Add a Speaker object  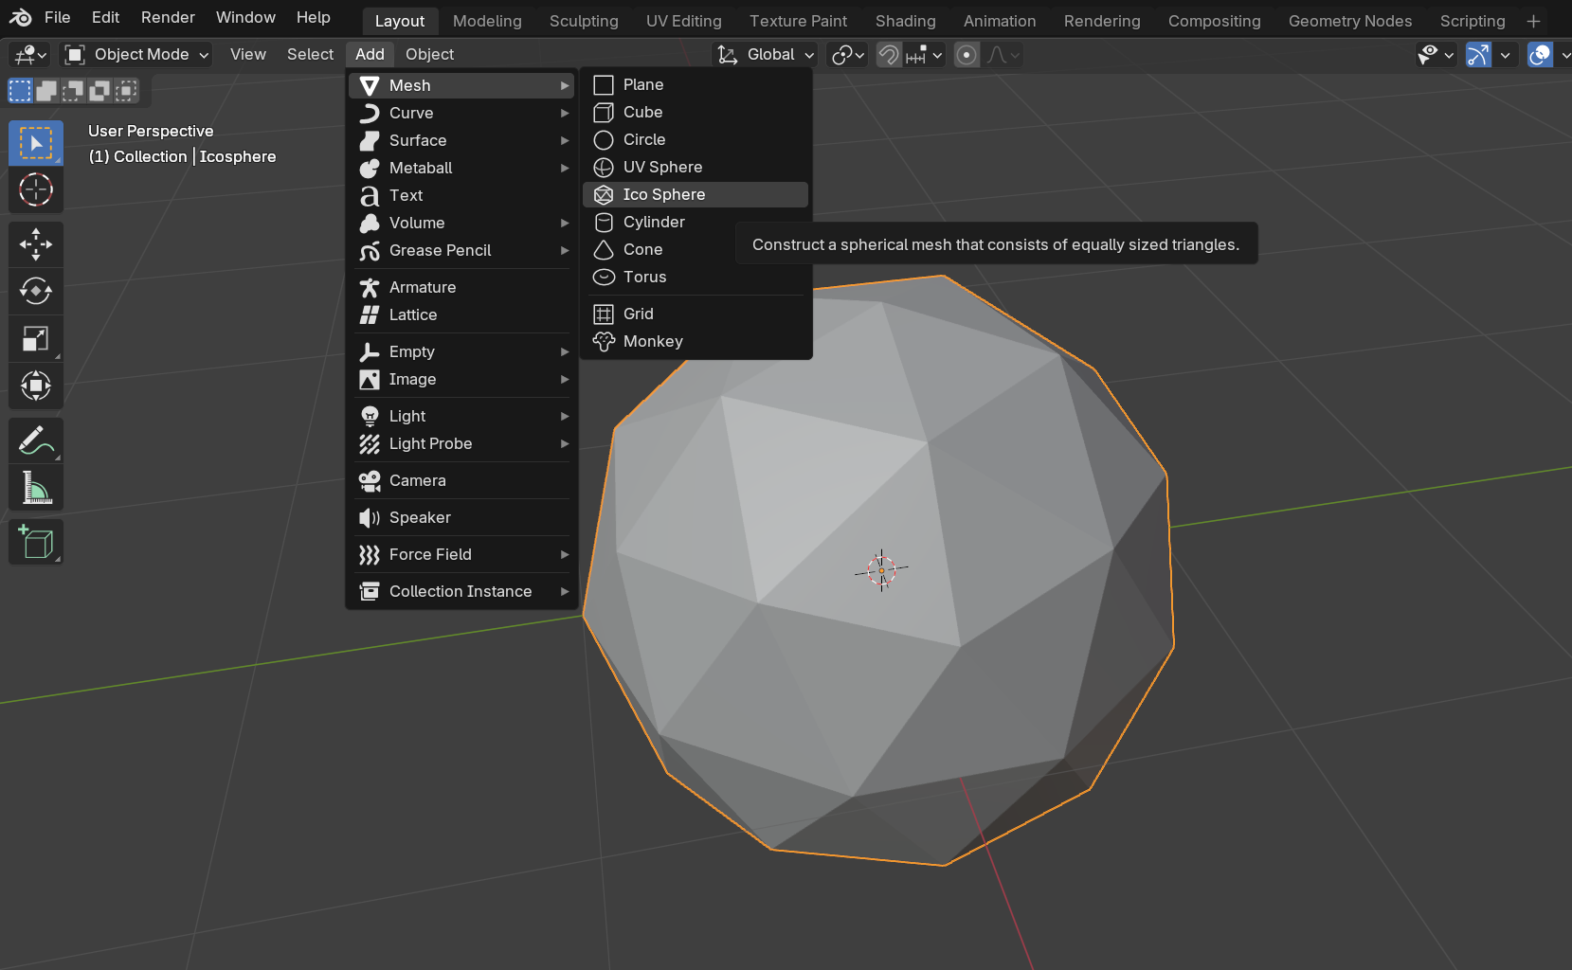pyautogui.click(x=461, y=517)
